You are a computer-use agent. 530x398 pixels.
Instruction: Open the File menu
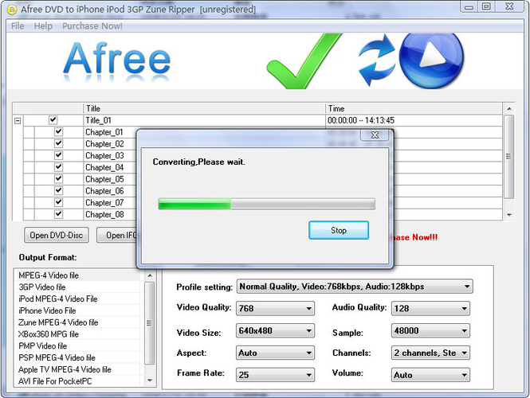click(18, 26)
